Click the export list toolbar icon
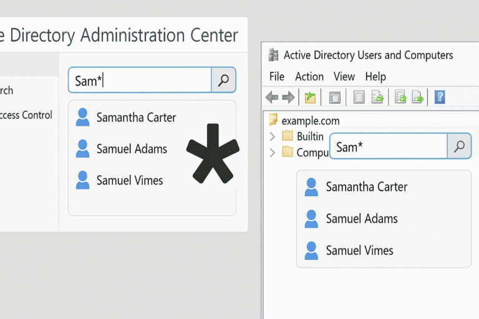This screenshot has width=479, height=319. click(418, 97)
